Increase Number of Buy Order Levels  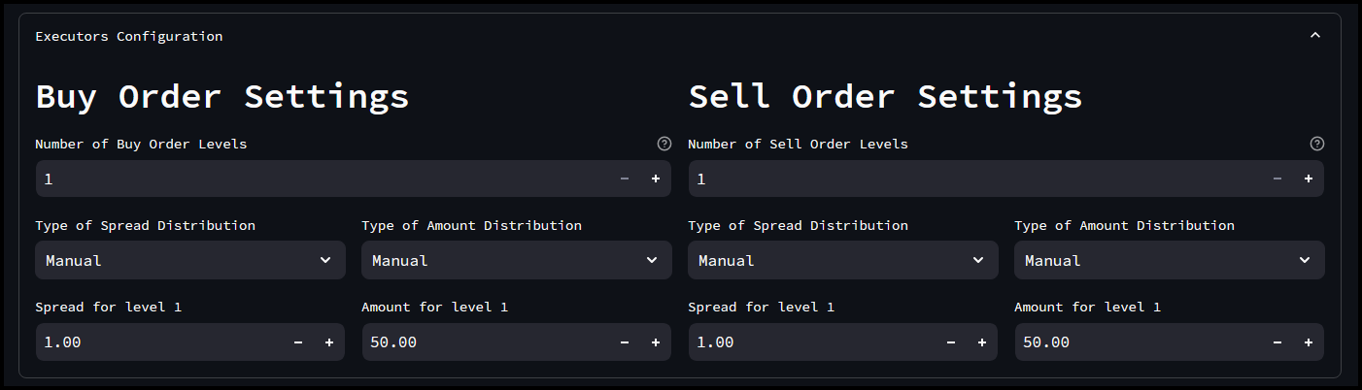point(655,179)
